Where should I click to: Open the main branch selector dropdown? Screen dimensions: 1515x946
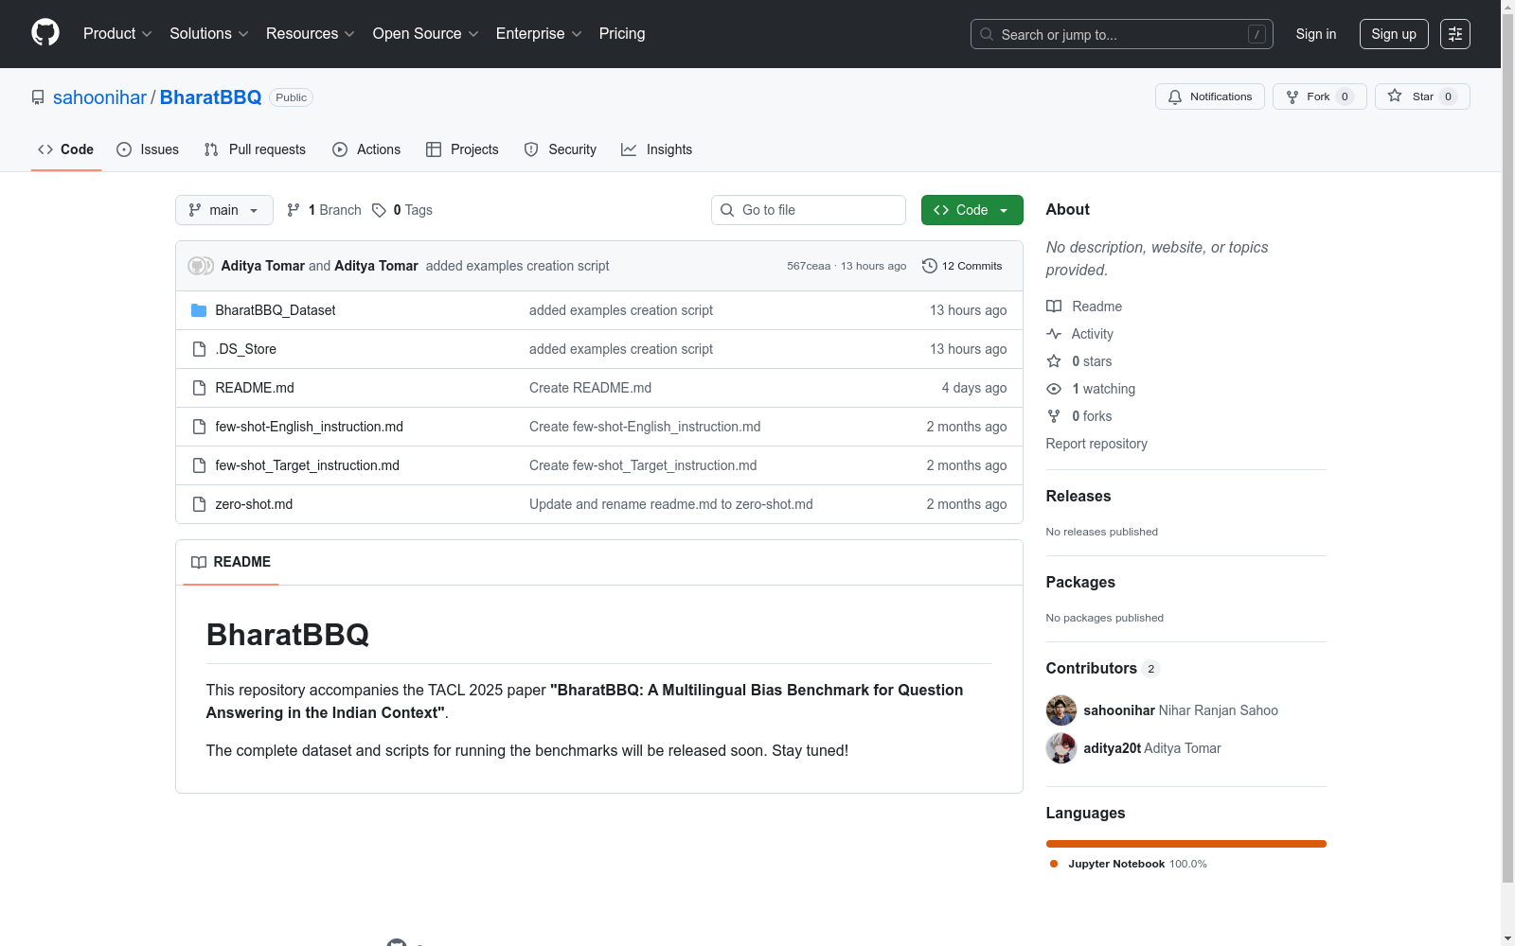224,210
